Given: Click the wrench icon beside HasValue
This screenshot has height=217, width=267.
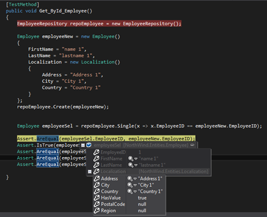Looking at the screenshot, I should 97,198.
